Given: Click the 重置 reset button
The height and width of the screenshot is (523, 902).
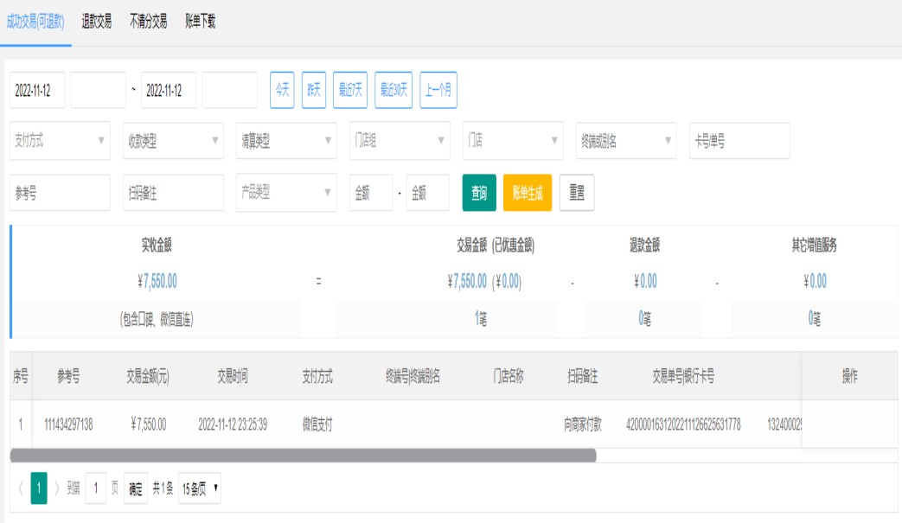Looking at the screenshot, I should click(576, 193).
